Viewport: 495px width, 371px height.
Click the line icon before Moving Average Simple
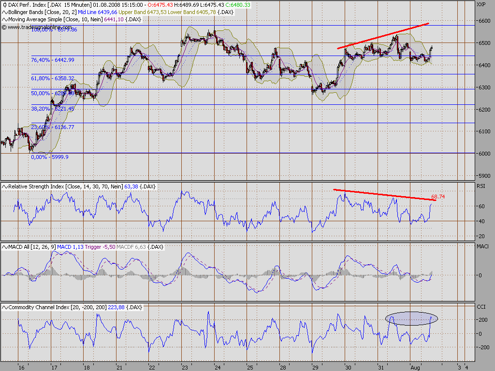[5, 19]
